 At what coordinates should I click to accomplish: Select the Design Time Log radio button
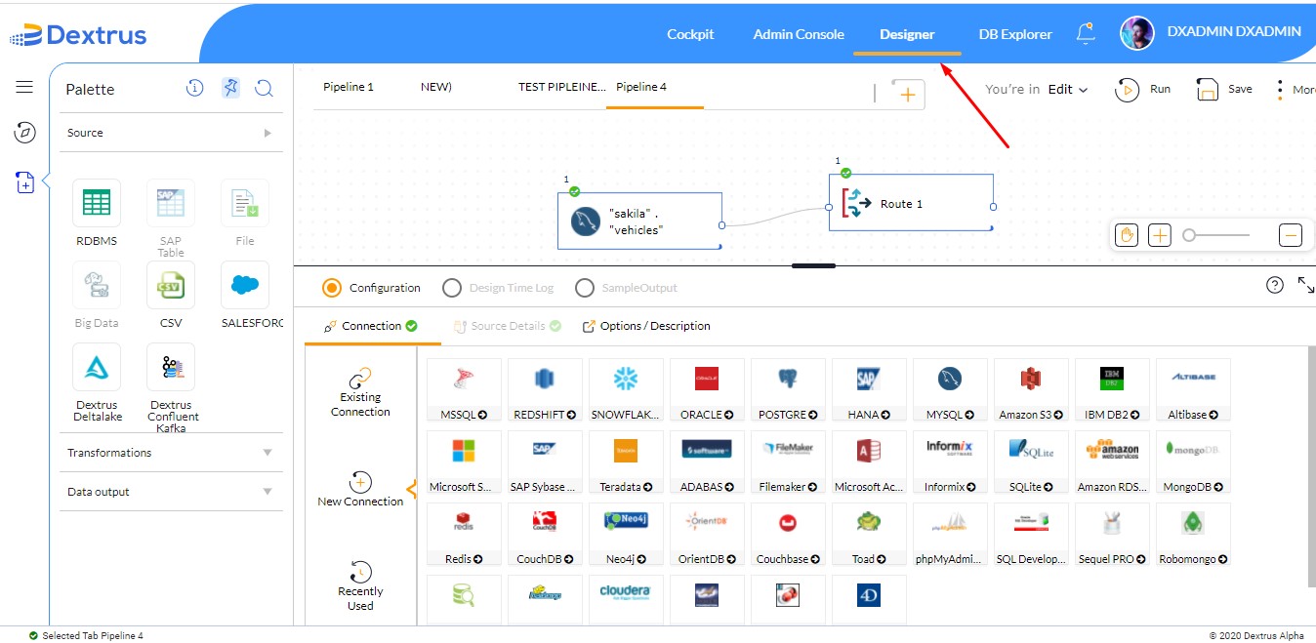click(452, 288)
